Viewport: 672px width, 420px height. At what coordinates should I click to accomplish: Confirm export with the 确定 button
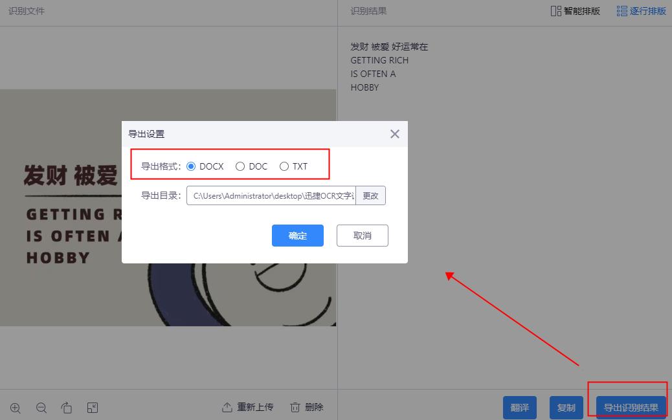click(x=297, y=236)
